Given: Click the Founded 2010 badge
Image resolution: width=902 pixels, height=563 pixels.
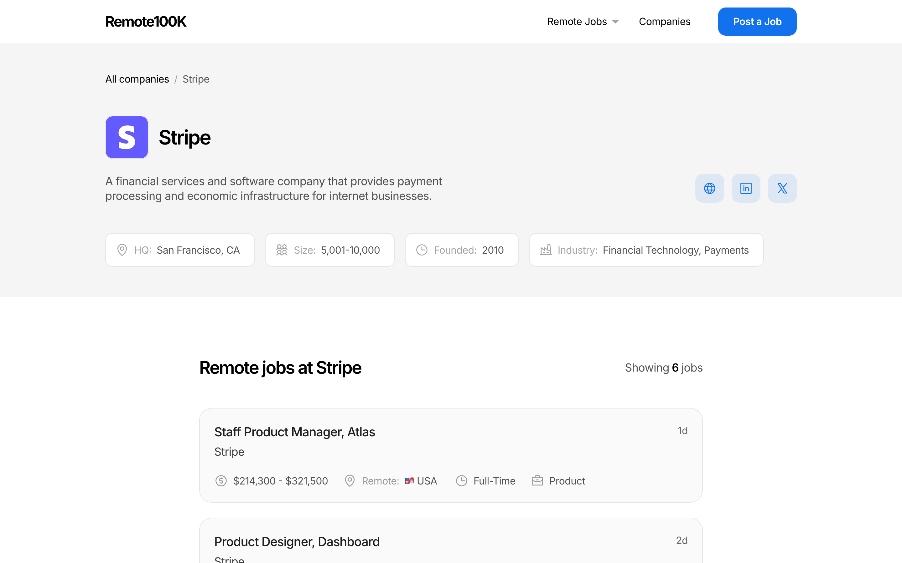Looking at the screenshot, I should [x=462, y=250].
